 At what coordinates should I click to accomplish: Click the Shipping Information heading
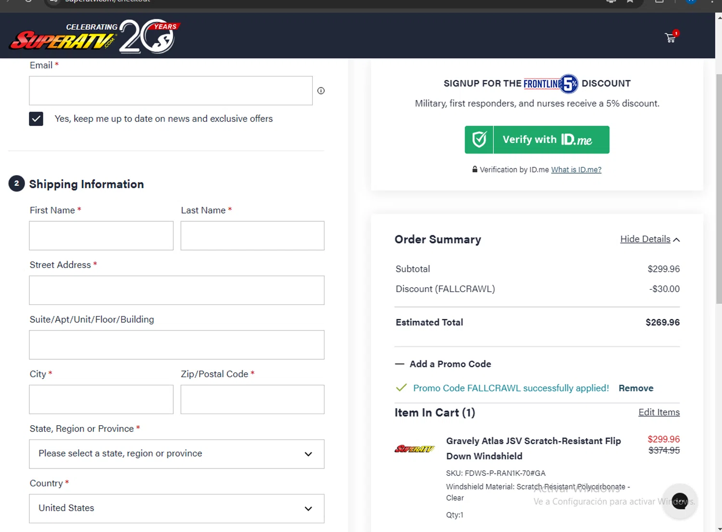(86, 184)
